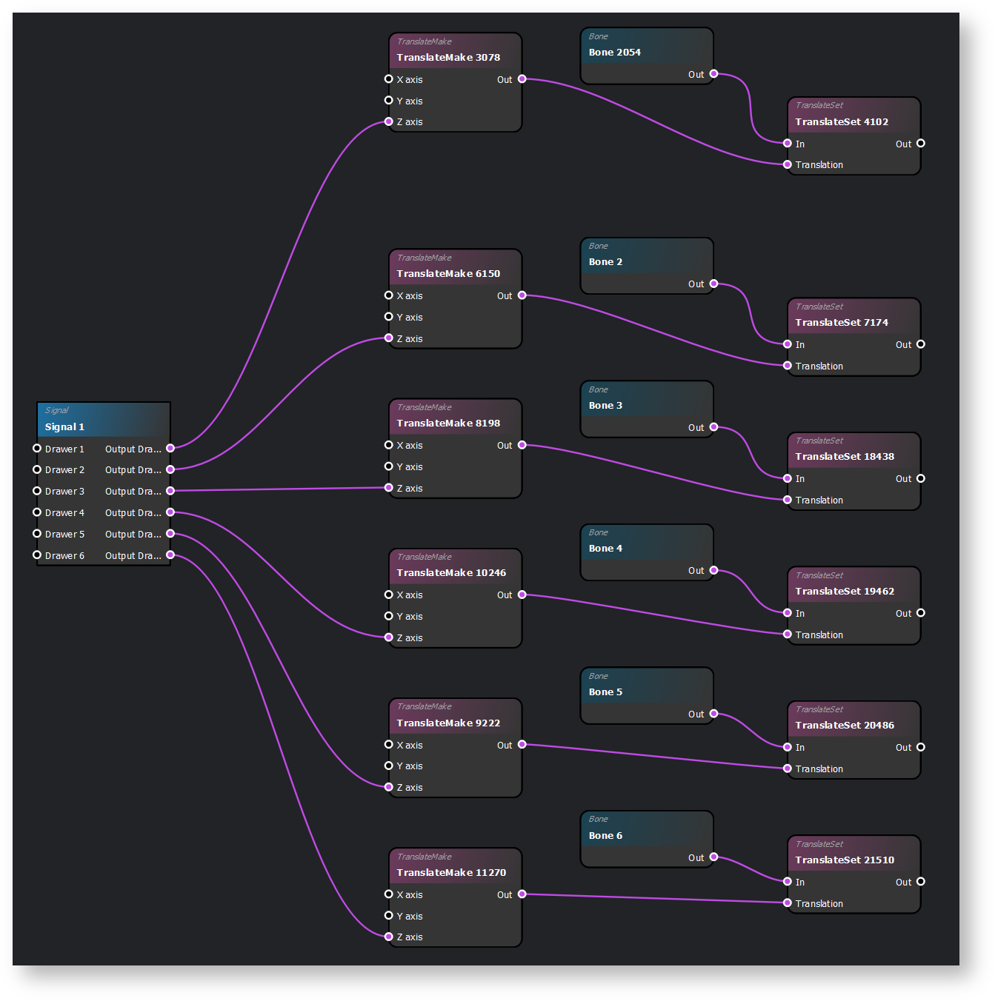Click Translation port of TranslateSet 7174

coord(788,366)
